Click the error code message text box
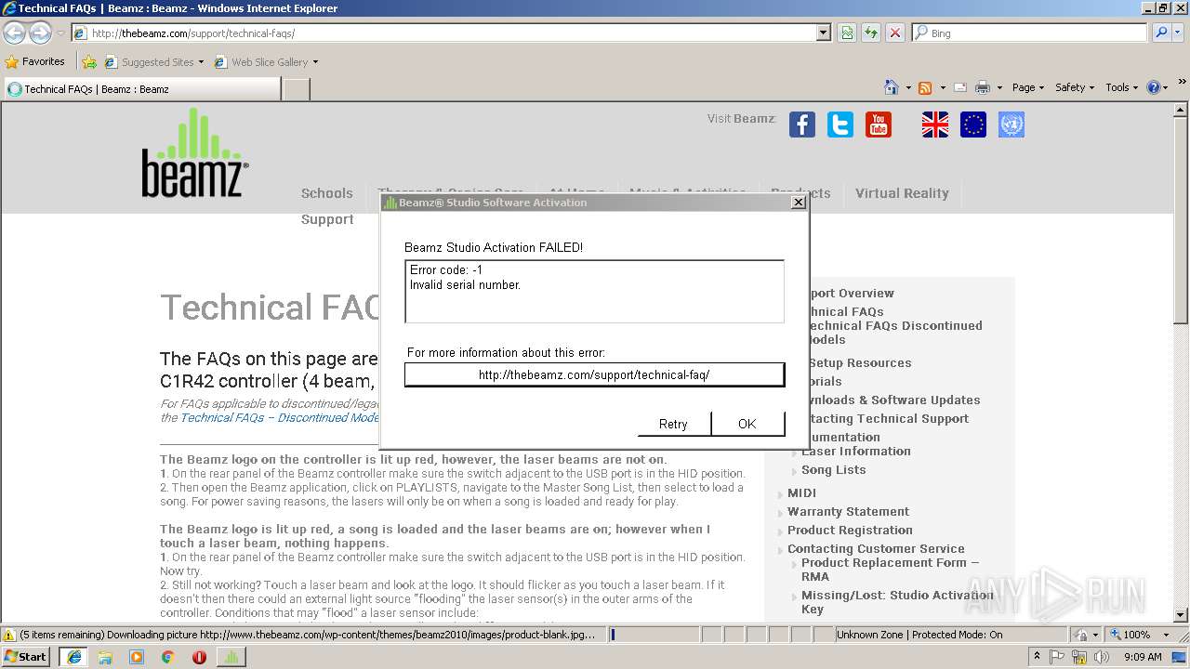 coord(594,292)
